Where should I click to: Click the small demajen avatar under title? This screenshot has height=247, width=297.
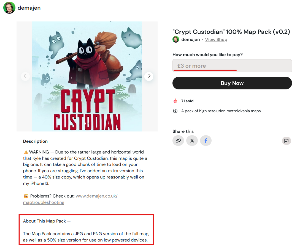176,39
